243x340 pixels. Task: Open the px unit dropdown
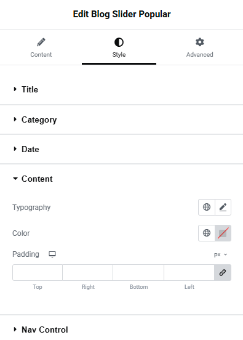pyautogui.click(x=221, y=254)
